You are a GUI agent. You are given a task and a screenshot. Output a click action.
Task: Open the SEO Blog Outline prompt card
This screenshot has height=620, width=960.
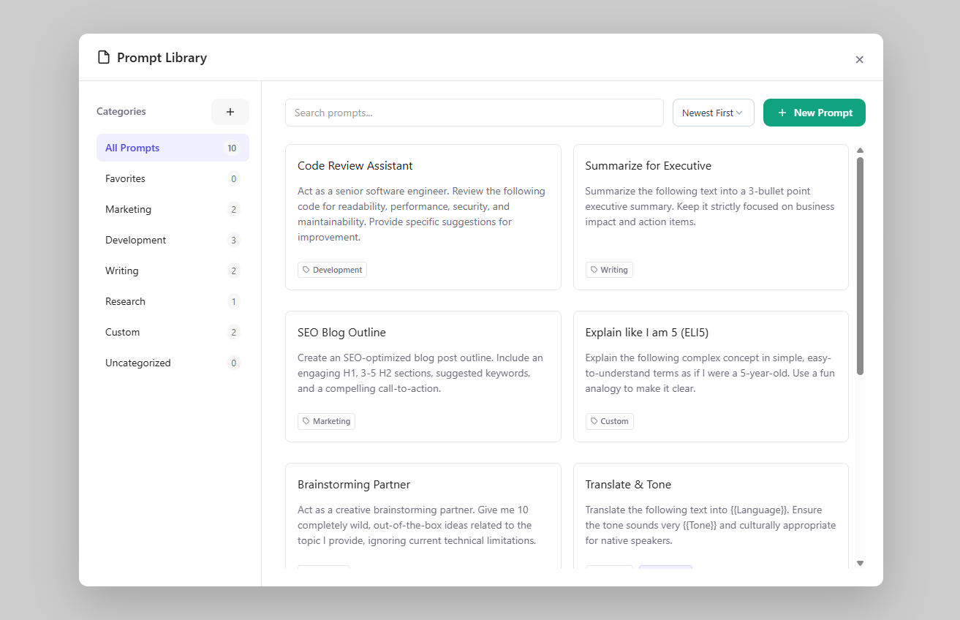(423, 377)
